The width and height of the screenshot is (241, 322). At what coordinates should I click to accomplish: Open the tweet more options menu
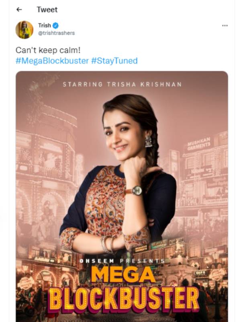(225, 25)
